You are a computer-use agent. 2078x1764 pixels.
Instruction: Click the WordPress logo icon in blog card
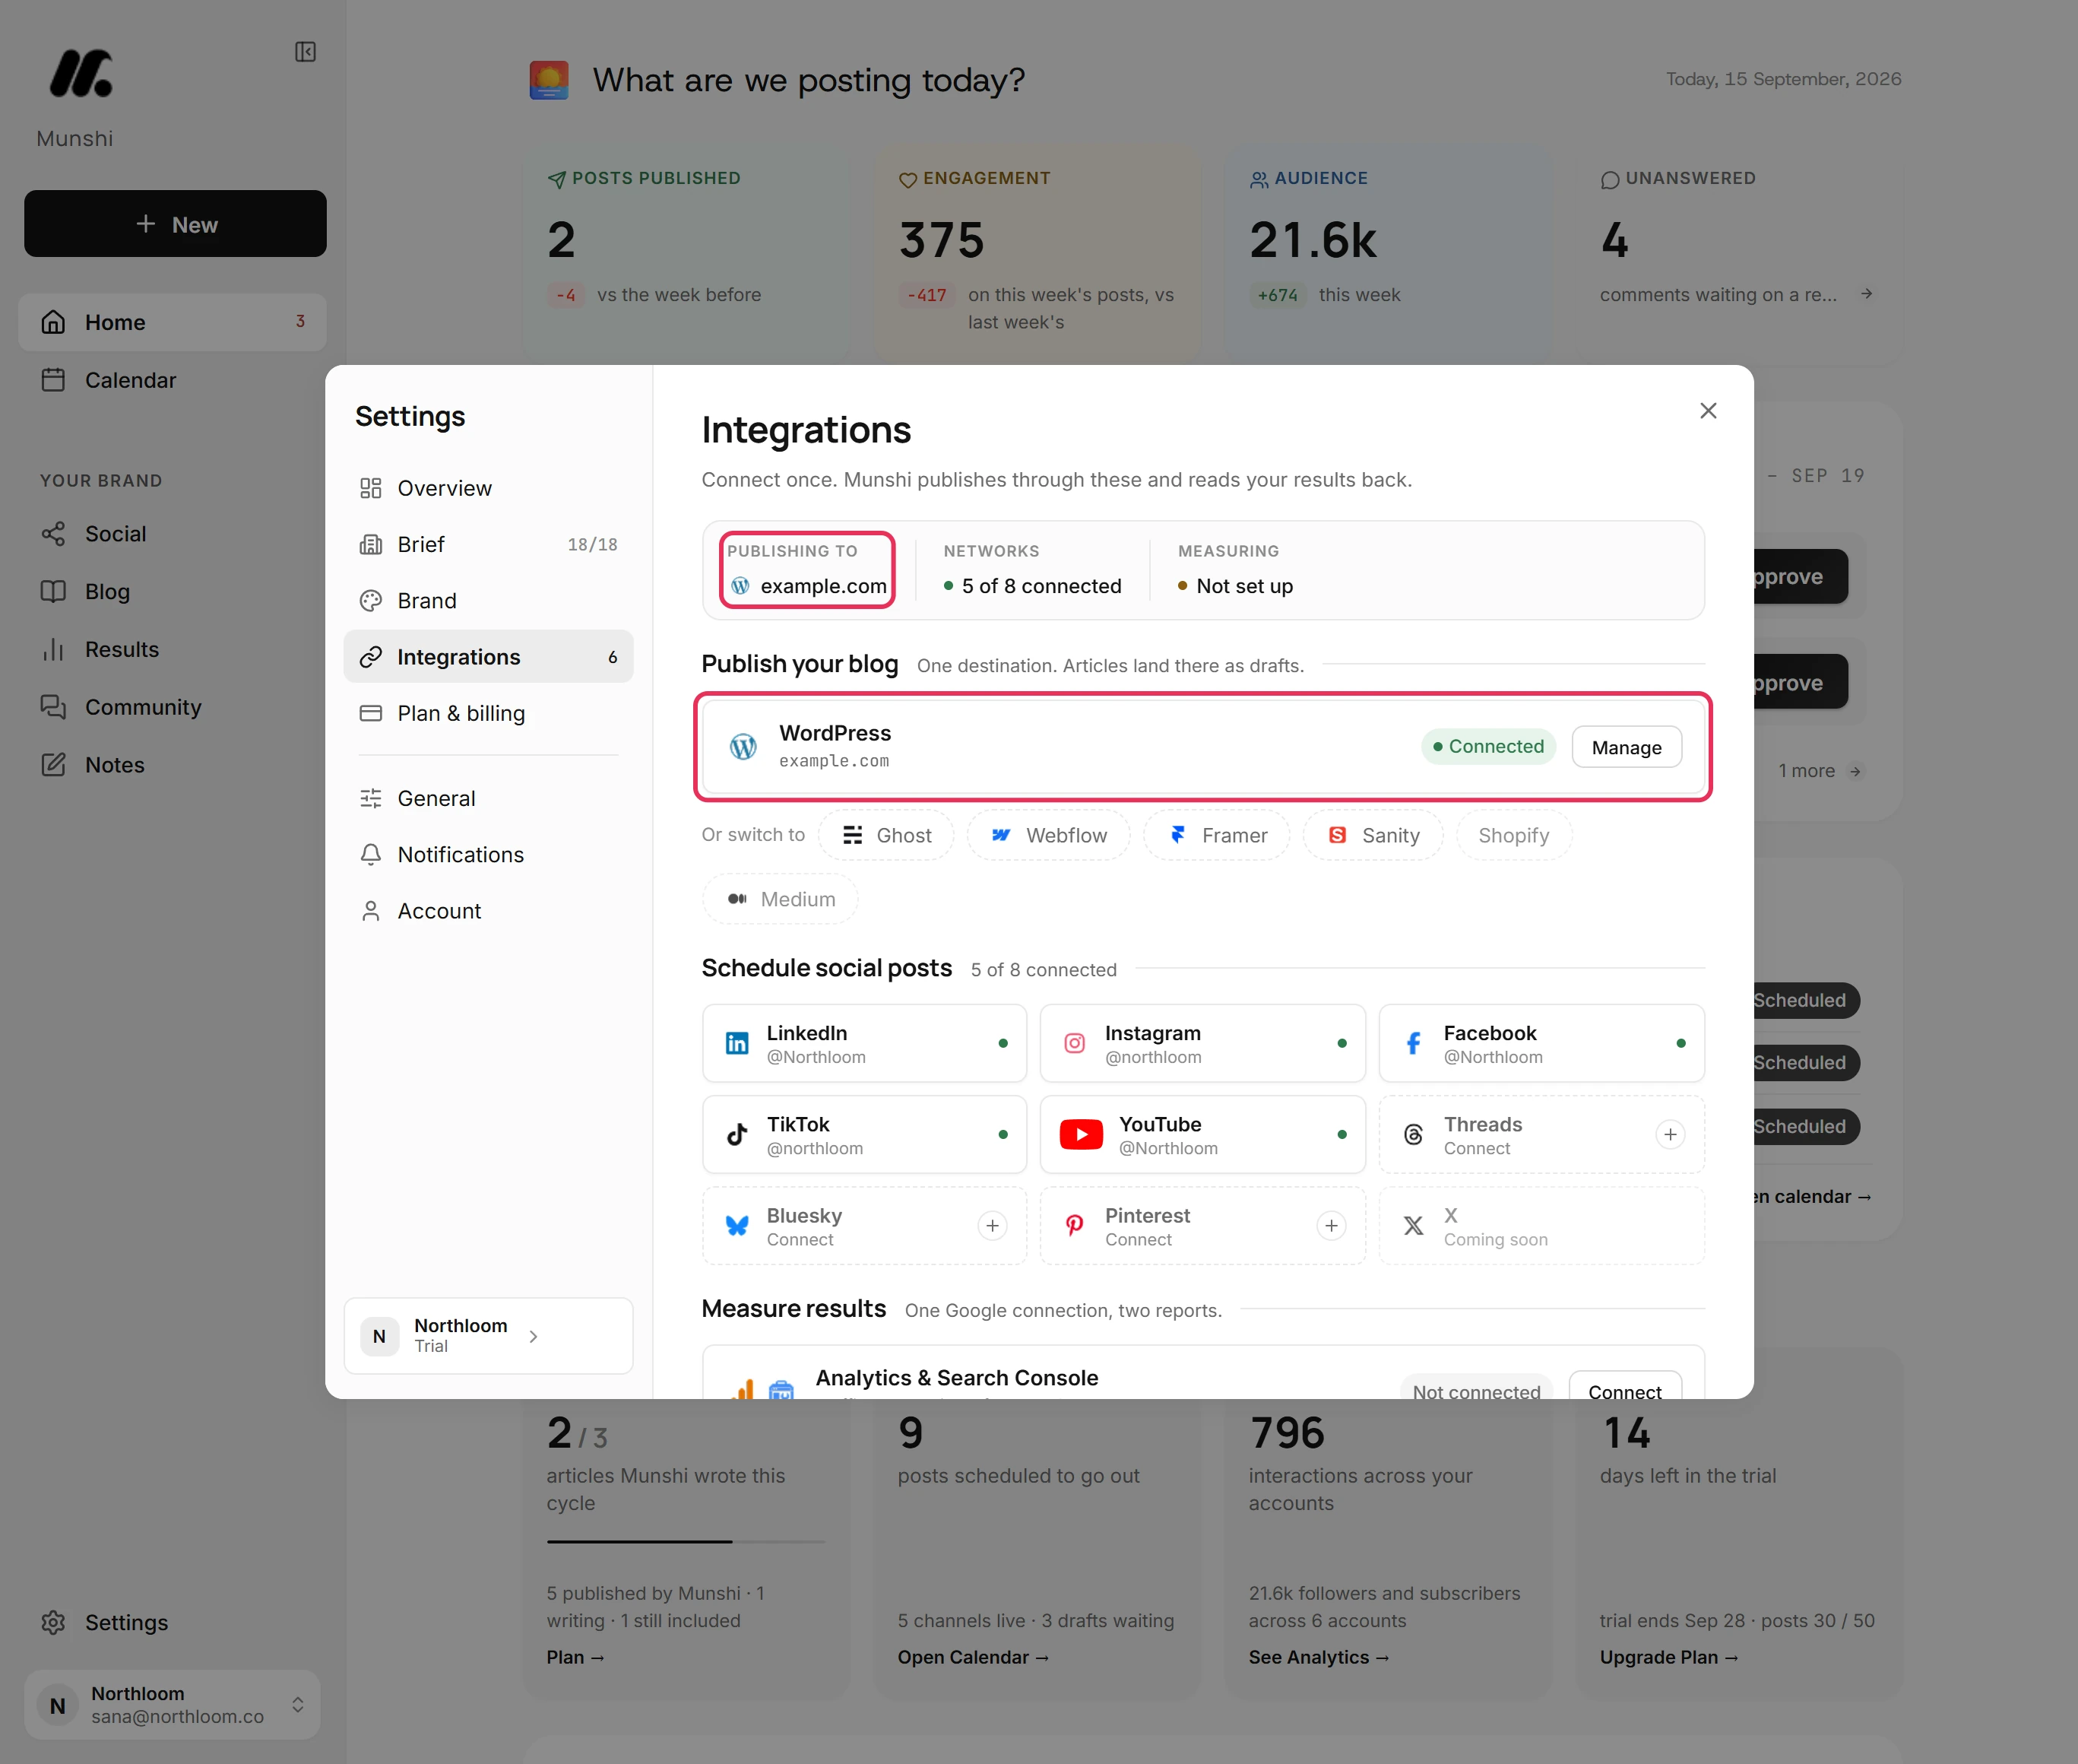(743, 746)
